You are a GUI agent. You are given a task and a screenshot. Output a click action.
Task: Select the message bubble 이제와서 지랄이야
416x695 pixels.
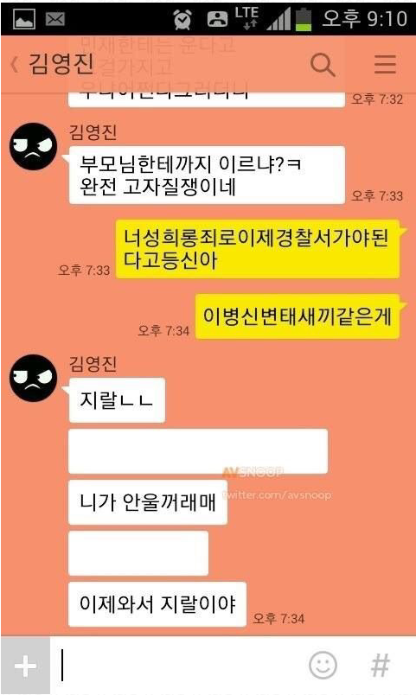tap(157, 604)
